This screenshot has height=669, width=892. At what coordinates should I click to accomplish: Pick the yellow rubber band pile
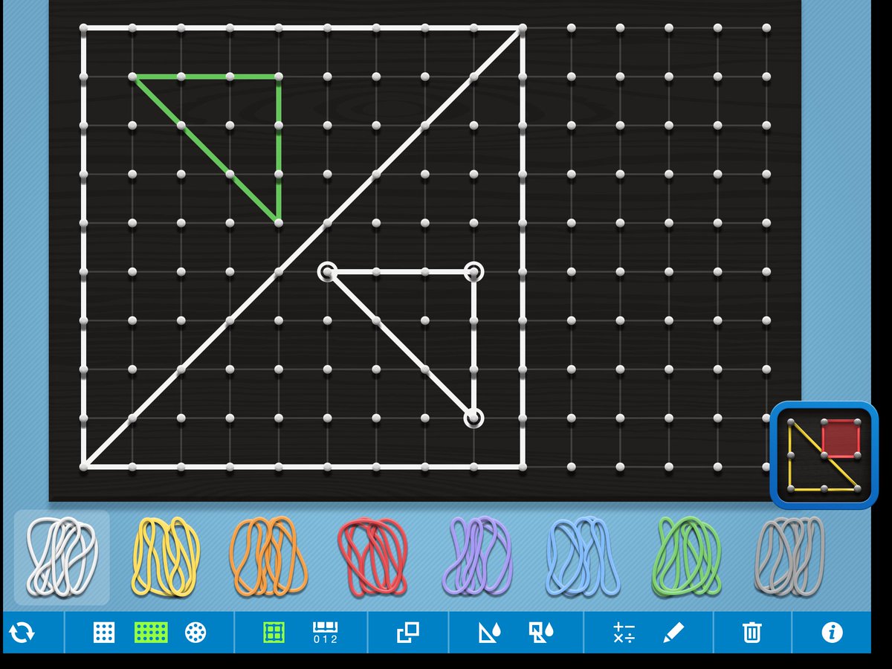(x=167, y=557)
